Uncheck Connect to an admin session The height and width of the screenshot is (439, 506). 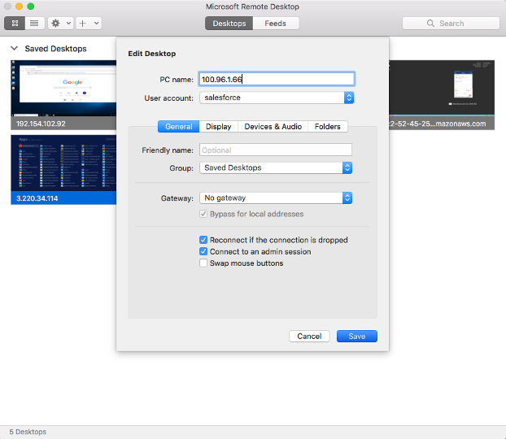point(203,252)
